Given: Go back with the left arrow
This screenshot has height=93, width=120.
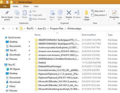Looking at the screenshot, I should (4, 29).
